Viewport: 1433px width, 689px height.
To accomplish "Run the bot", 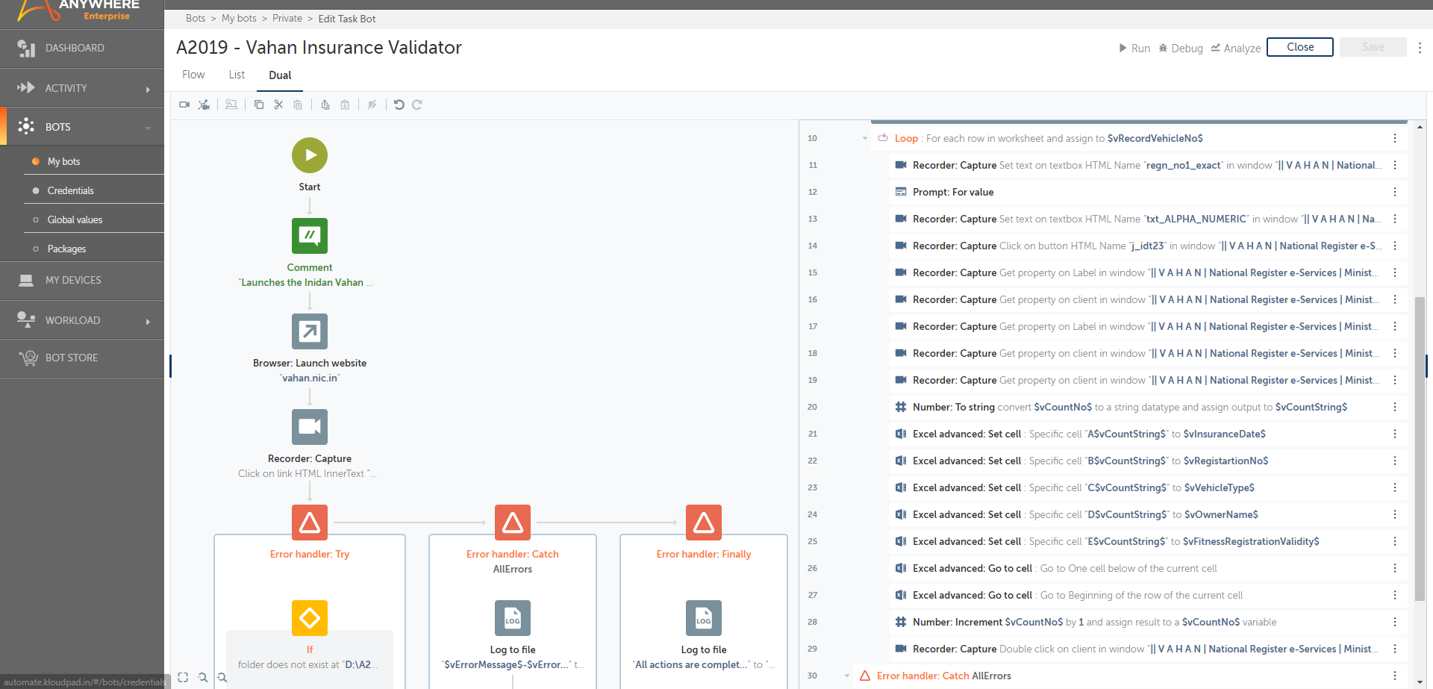I will point(1134,48).
